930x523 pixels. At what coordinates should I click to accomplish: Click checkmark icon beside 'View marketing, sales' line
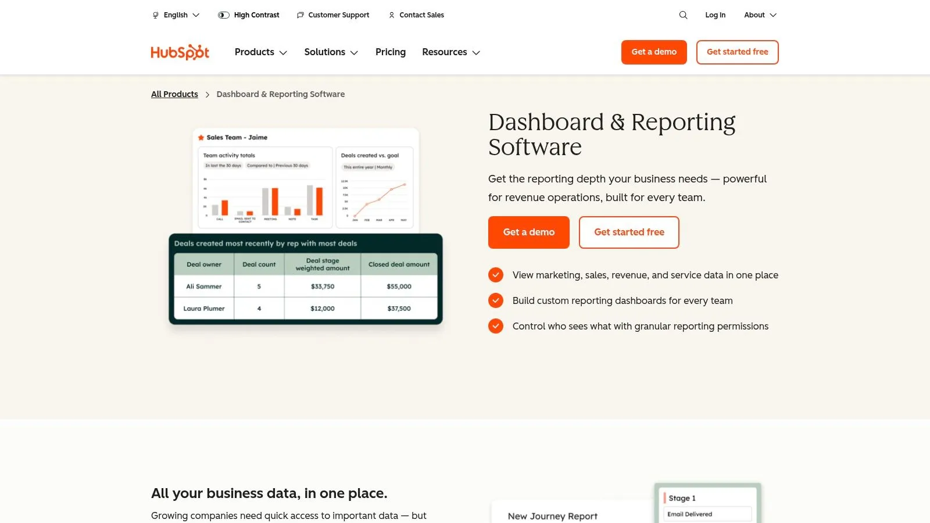(496, 275)
